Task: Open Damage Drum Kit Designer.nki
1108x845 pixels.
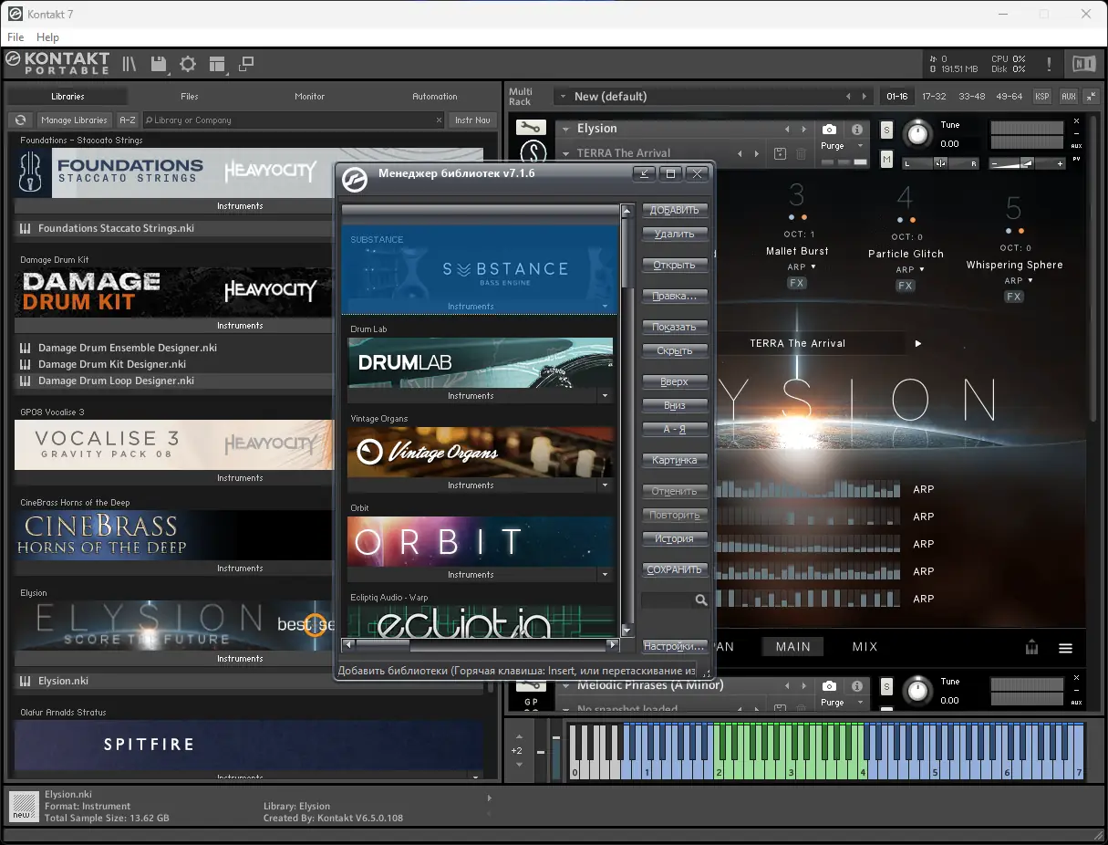Action: (112, 364)
